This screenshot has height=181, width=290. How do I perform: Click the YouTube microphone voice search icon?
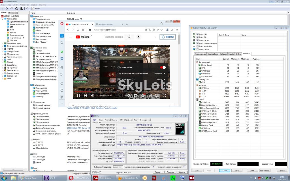point(138,37)
